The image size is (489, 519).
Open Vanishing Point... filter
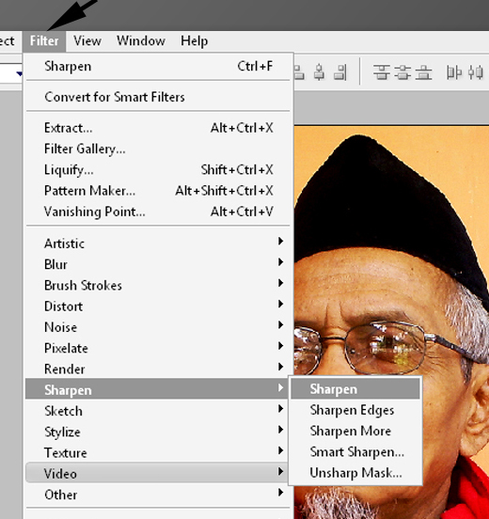(158, 212)
